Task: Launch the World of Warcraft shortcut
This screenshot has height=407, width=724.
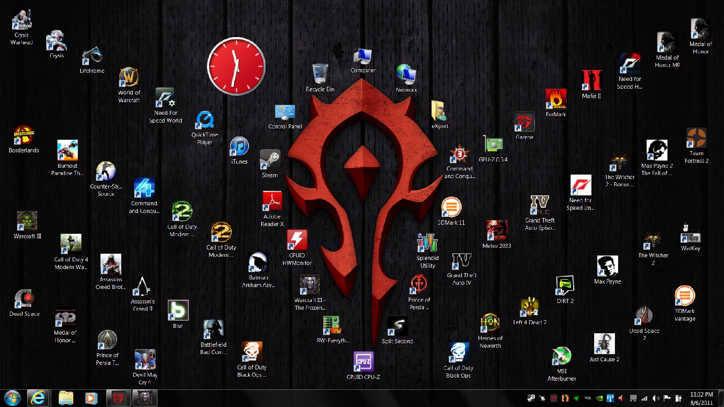Action: tap(129, 85)
